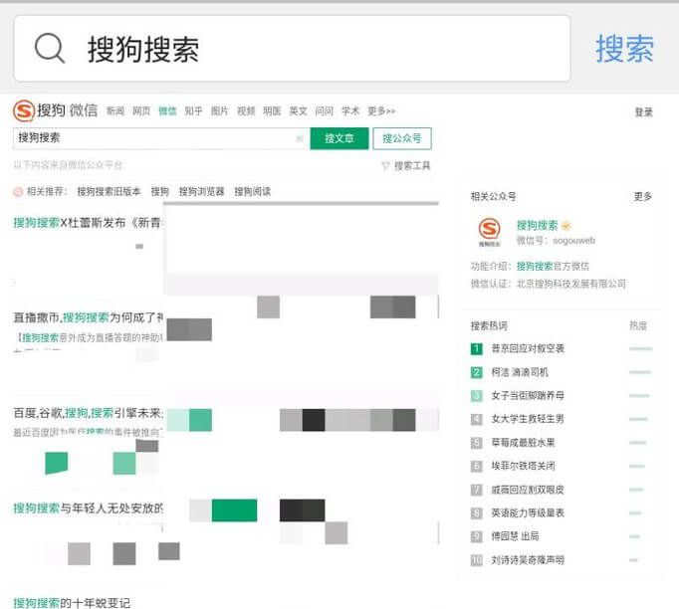The image size is (679, 609).
Task: Click hot search 柯洁 滴滴司机
Action: (520, 372)
